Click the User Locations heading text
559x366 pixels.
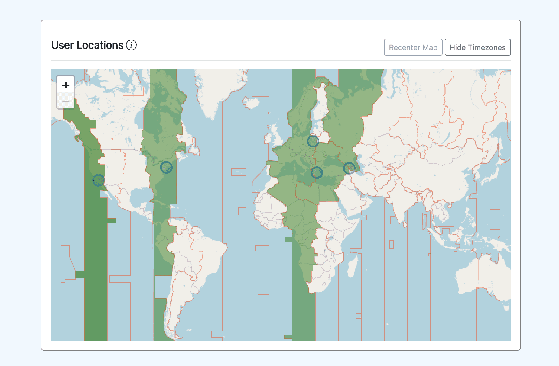(87, 45)
